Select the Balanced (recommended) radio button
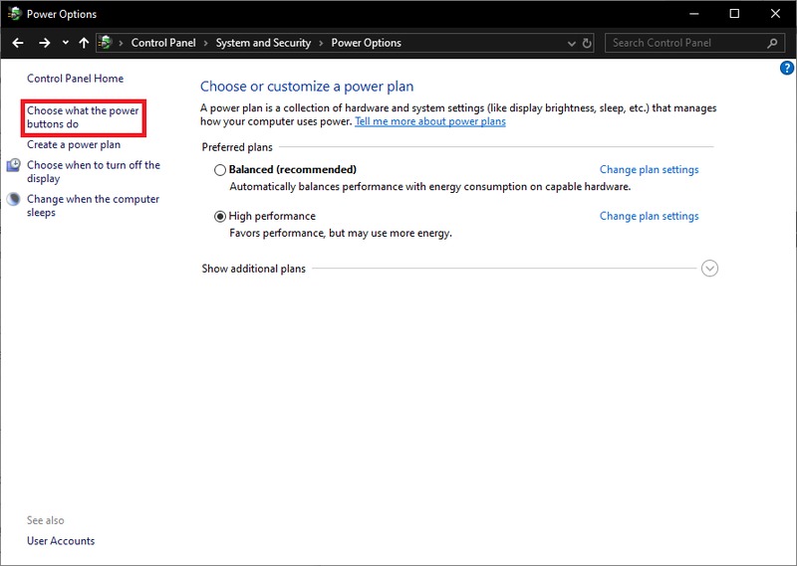The height and width of the screenshot is (566, 797). click(219, 170)
